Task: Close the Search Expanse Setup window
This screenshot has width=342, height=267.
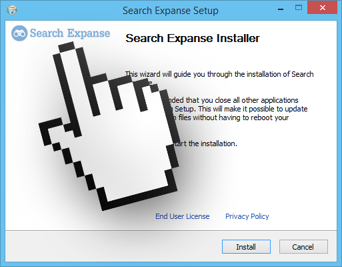Action: (322, 8)
